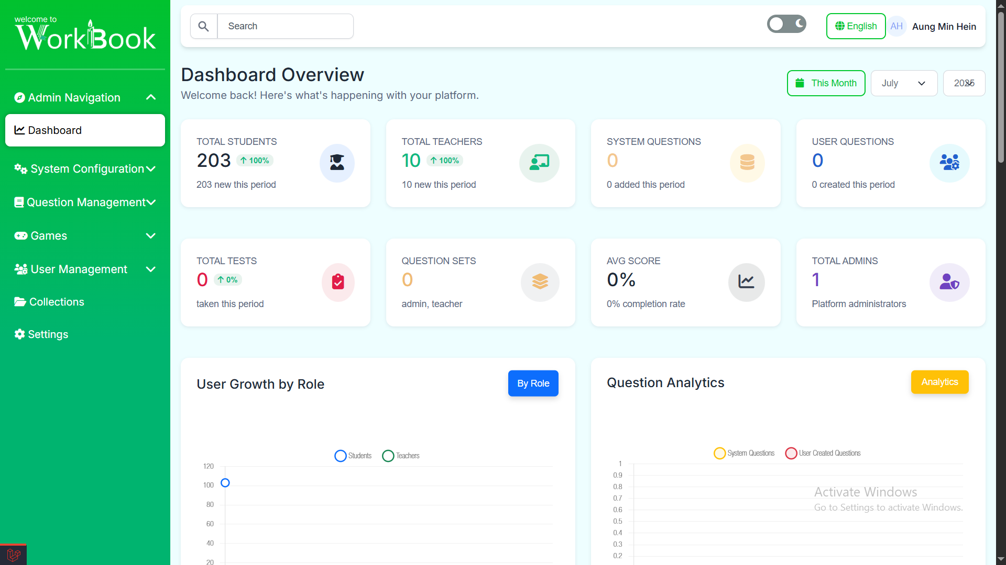Open Collections in the sidebar

pyautogui.click(x=57, y=302)
